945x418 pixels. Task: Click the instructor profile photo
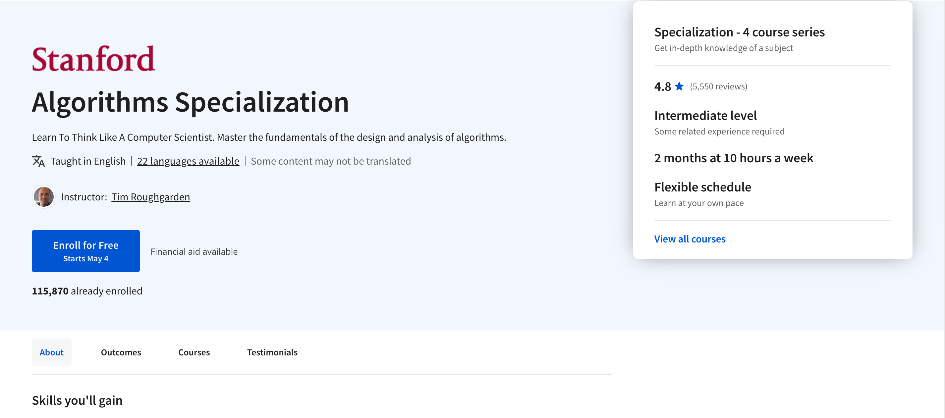(x=43, y=196)
